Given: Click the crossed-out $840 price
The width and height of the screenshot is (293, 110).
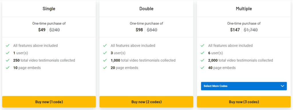Looking at the screenshot, I should tap(152, 30).
